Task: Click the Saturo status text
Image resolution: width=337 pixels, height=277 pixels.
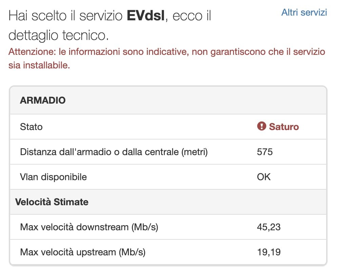Action: tap(284, 127)
